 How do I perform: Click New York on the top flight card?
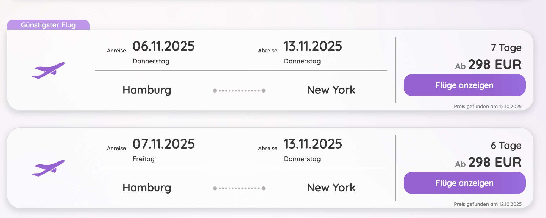pyautogui.click(x=331, y=90)
